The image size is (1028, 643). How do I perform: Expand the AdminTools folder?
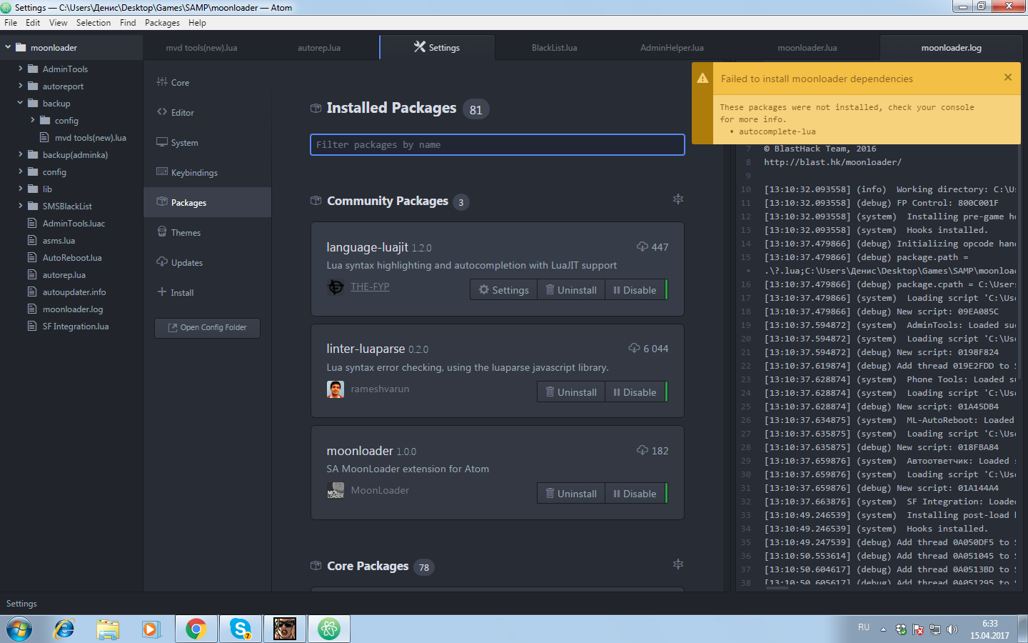(20, 69)
